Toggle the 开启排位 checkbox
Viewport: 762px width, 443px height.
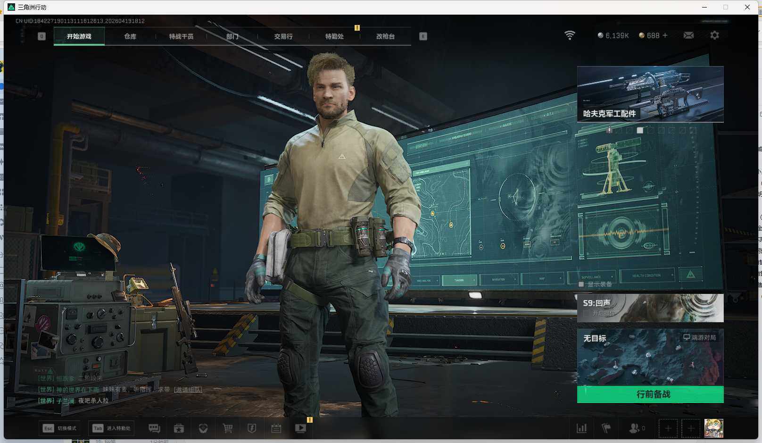point(586,313)
